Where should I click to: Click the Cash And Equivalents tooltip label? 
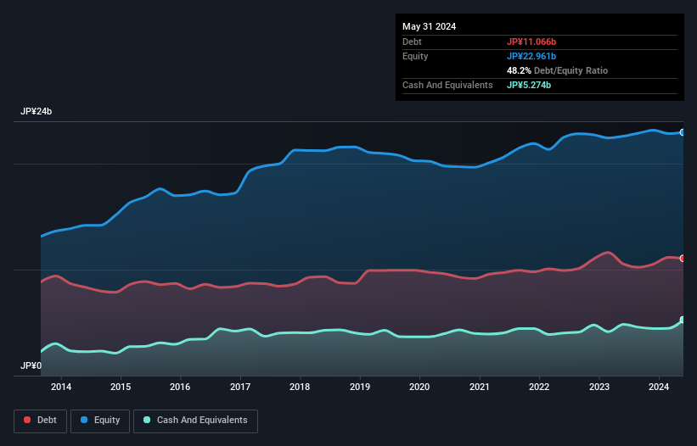click(447, 85)
